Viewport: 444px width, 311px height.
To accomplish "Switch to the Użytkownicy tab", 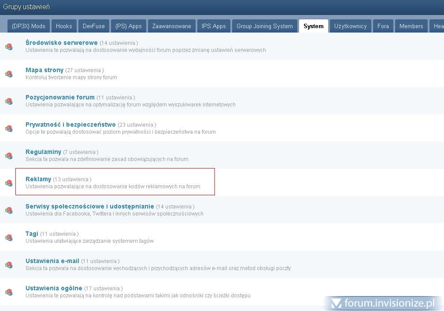I will point(350,26).
